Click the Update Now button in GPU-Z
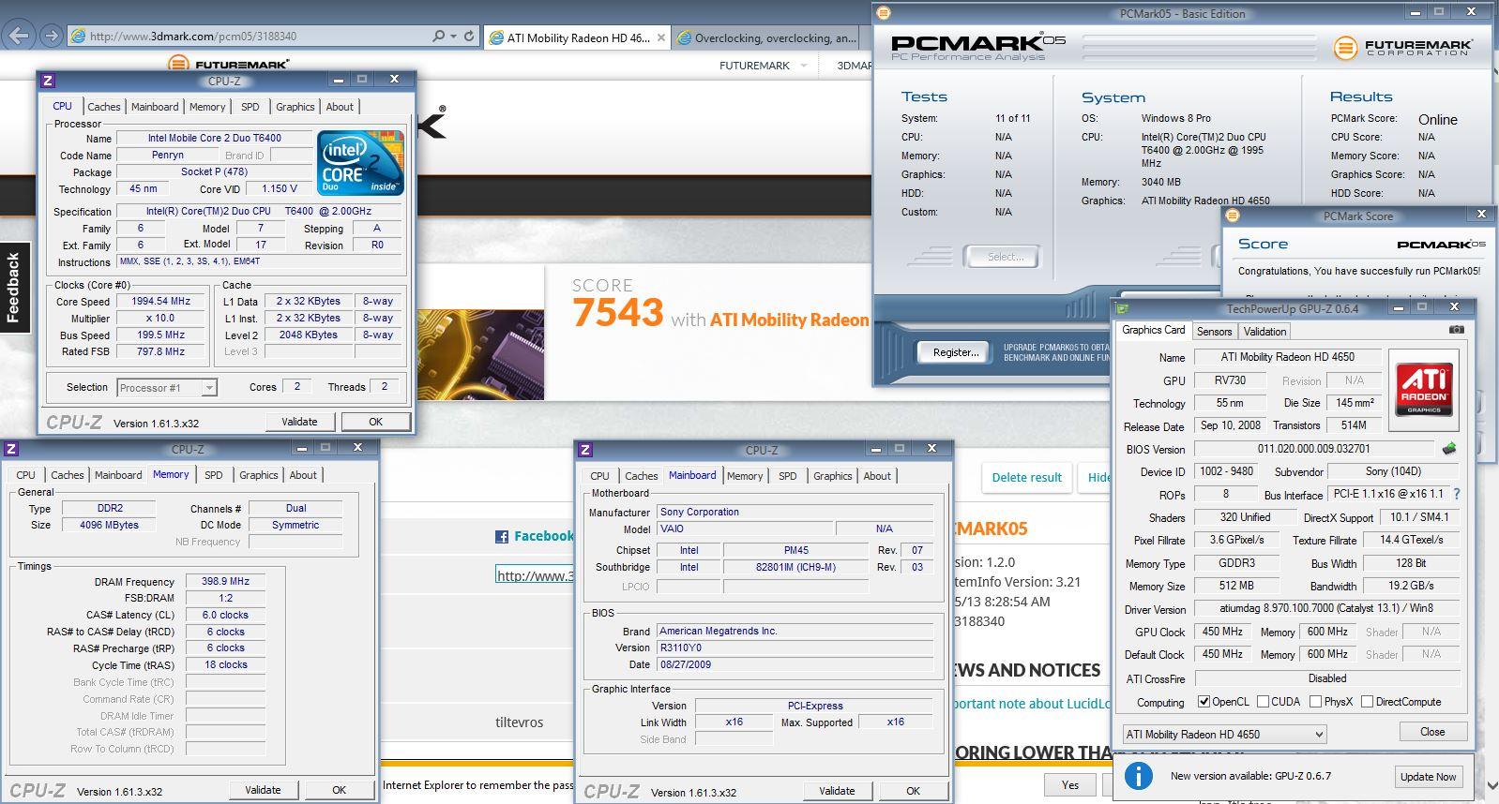 pos(1429,777)
